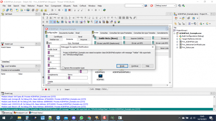This screenshot has width=216, height=121.
Task: Open the Component menu
Action: pyautogui.click(x=56, y=6)
